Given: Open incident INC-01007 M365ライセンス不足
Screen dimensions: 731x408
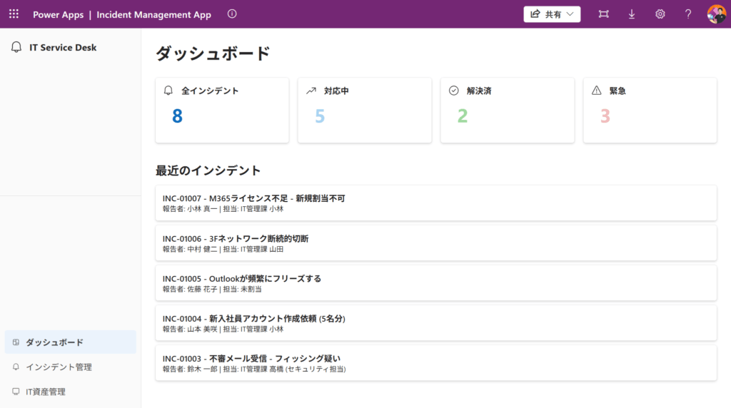Looking at the screenshot, I should tap(435, 203).
